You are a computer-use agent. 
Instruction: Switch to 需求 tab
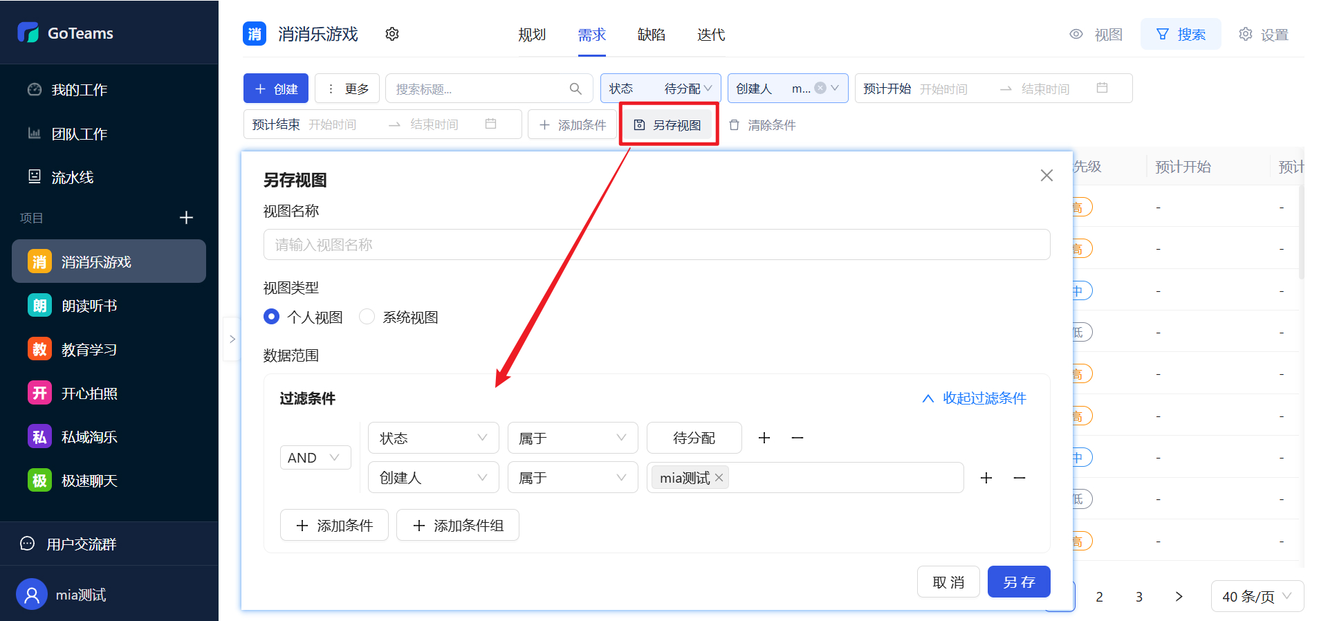[591, 35]
